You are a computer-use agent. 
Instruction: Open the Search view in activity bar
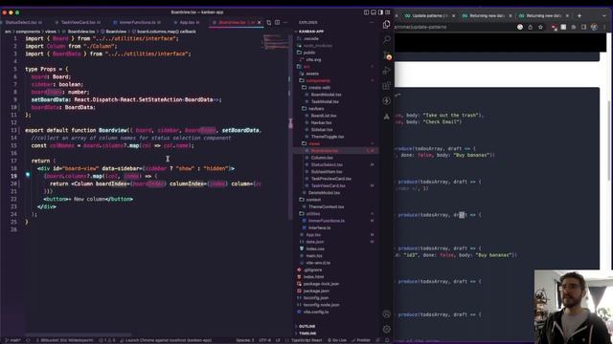click(386, 39)
